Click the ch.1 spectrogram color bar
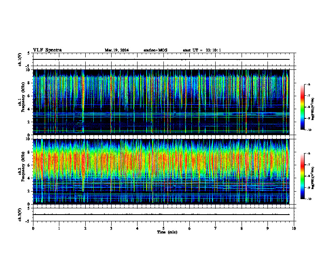Image resolution: width=331 pixels, height=256 pixels. pos(302,107)
